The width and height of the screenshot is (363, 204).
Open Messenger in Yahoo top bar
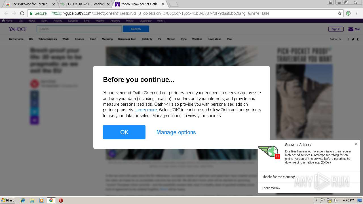(x=145, y=21)
